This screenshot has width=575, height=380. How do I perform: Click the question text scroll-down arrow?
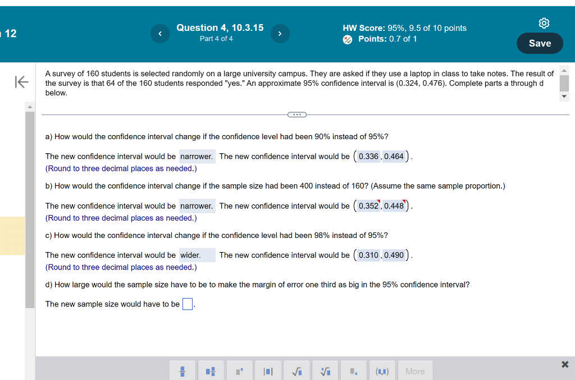[x=564, y=97]
